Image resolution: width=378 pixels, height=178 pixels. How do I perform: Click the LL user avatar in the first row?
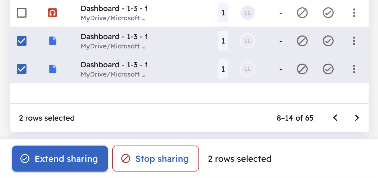(x=247, y=13)
